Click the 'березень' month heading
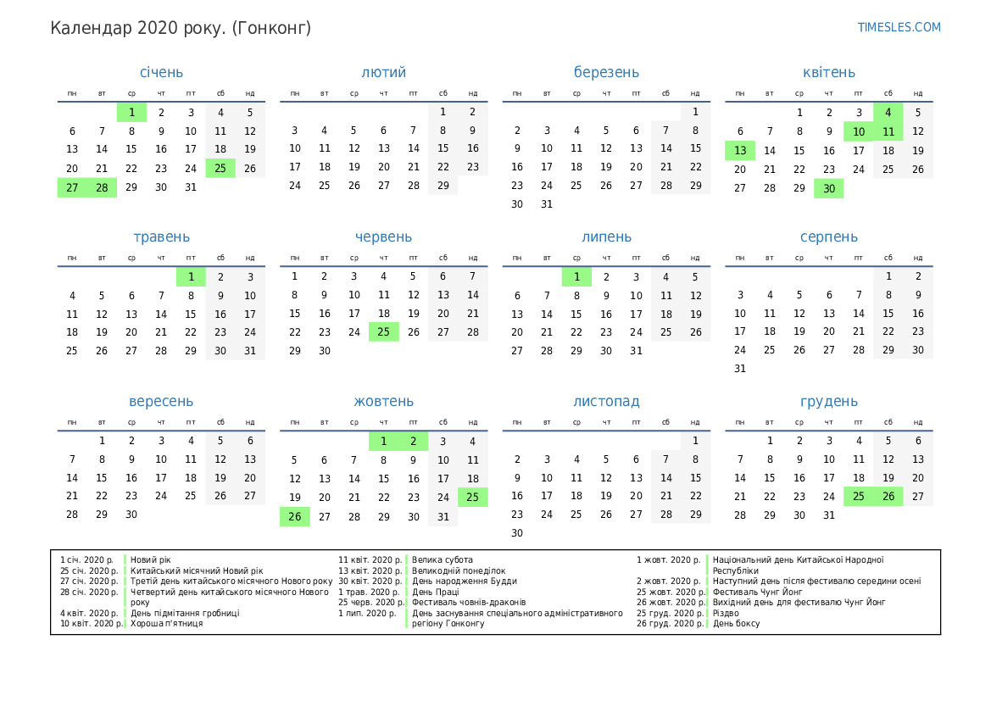 coord(606,72)
